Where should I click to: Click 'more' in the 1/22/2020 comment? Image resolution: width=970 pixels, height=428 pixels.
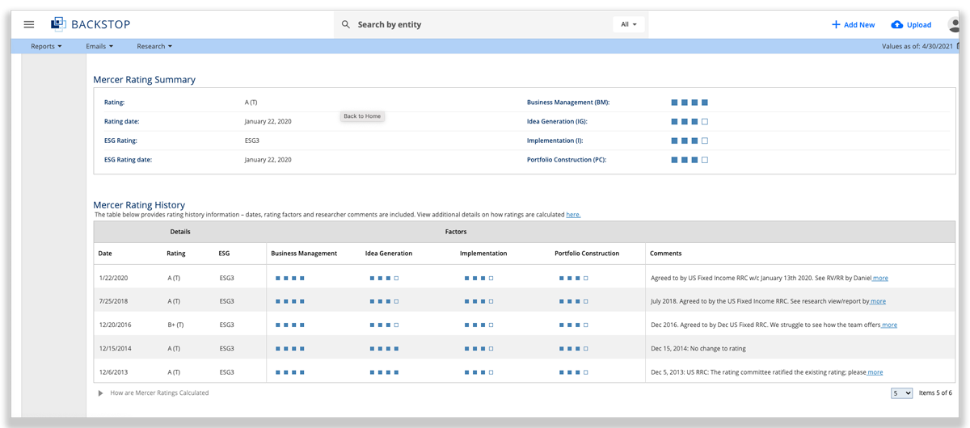tap(880, 278)
